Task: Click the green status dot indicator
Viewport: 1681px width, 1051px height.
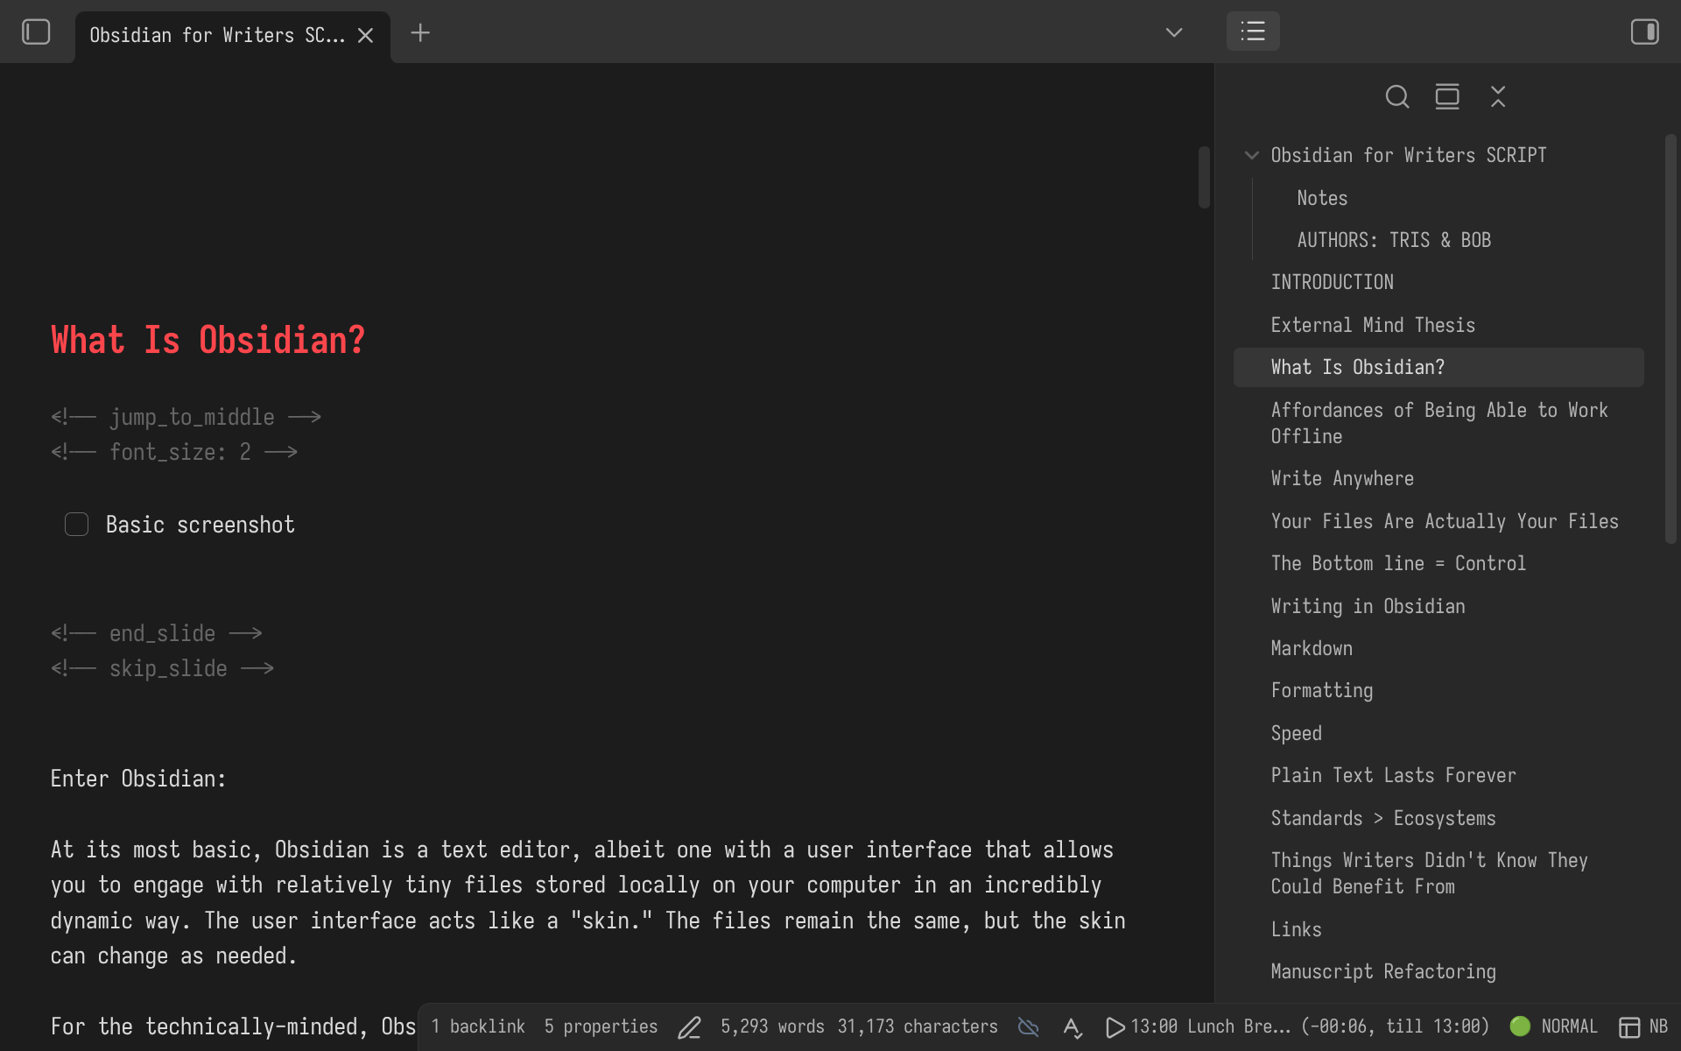Action: coord(1521,1026)
